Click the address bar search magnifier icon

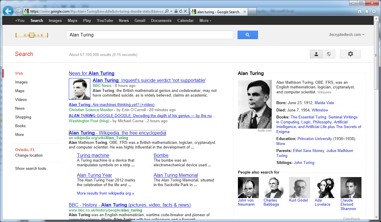click(x=167, y=11)
